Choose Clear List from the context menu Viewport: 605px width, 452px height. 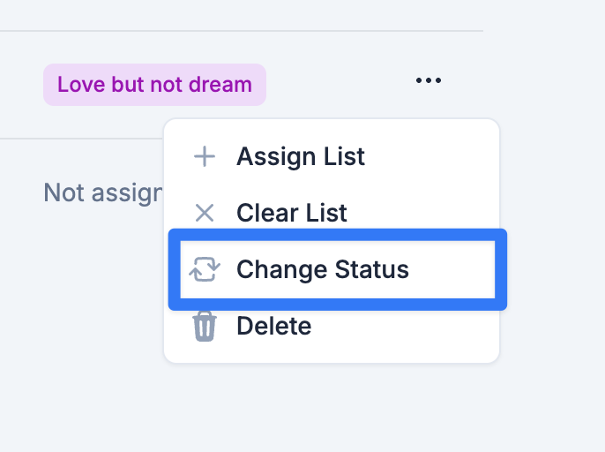coord(332,213)
